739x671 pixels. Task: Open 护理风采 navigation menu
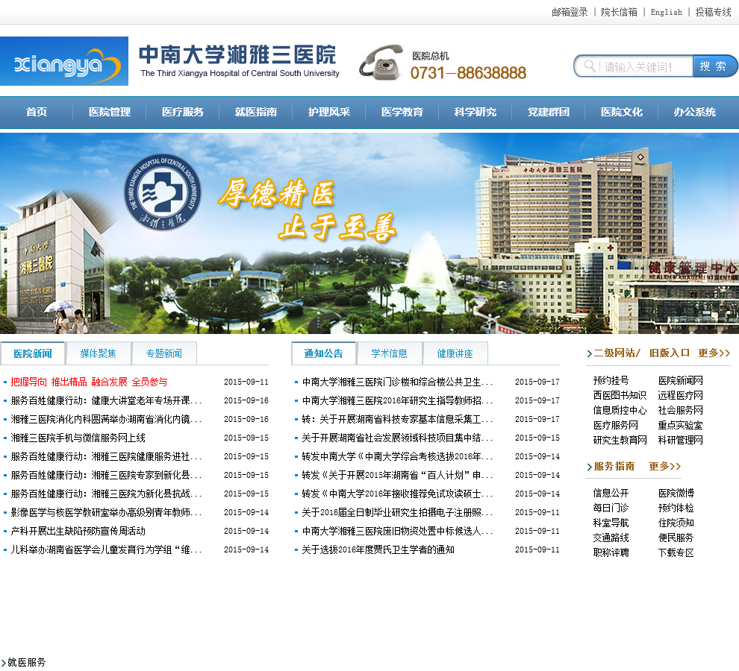pos(329,112)
